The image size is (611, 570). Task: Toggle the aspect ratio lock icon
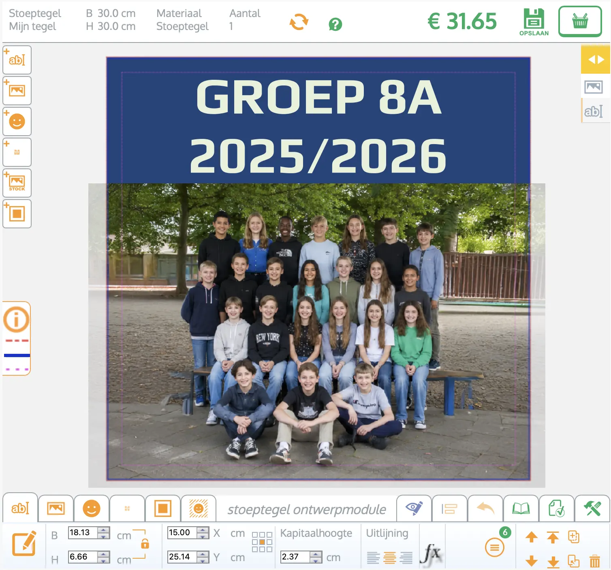pos(145,544)
